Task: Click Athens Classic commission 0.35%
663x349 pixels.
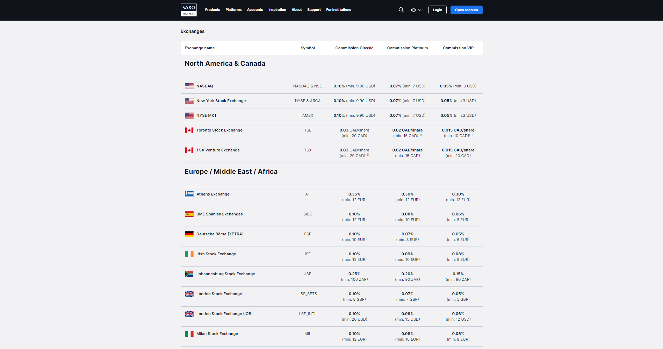Action: (x=354, y=194)
